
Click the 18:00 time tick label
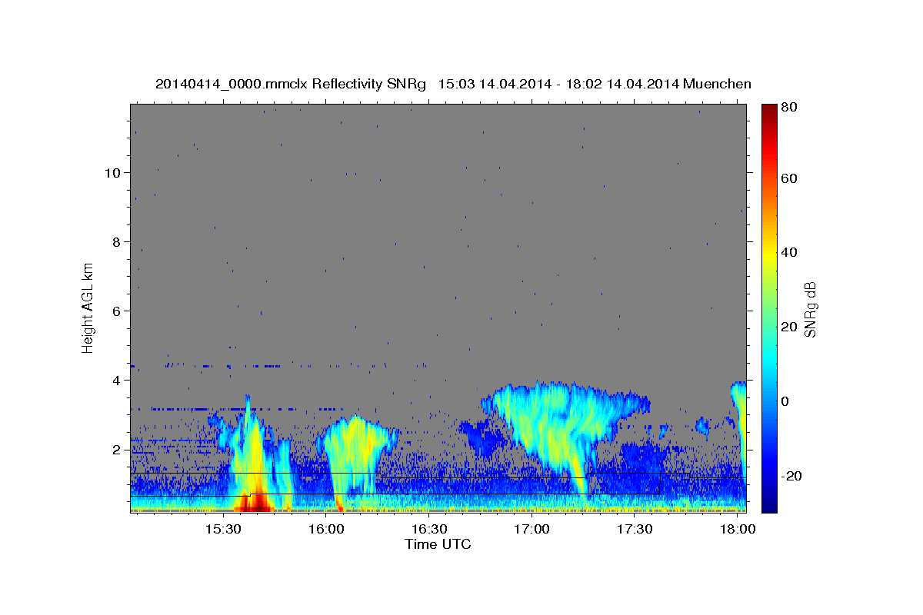[738, 530]
